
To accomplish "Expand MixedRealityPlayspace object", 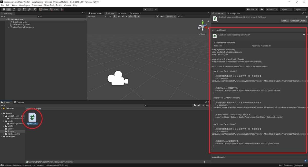I will (x=8, y=27).
